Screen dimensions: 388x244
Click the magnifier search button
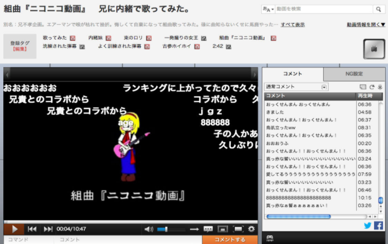[378, 9]
